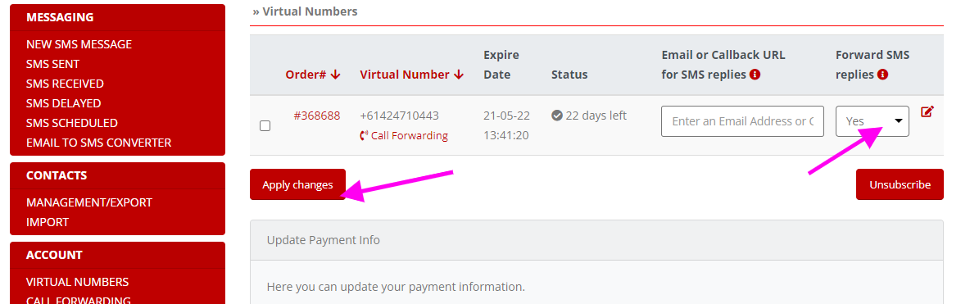Click the edit pencil icon for the virtual number
Viewport: 970px width, 304px height.
[927, 111]
